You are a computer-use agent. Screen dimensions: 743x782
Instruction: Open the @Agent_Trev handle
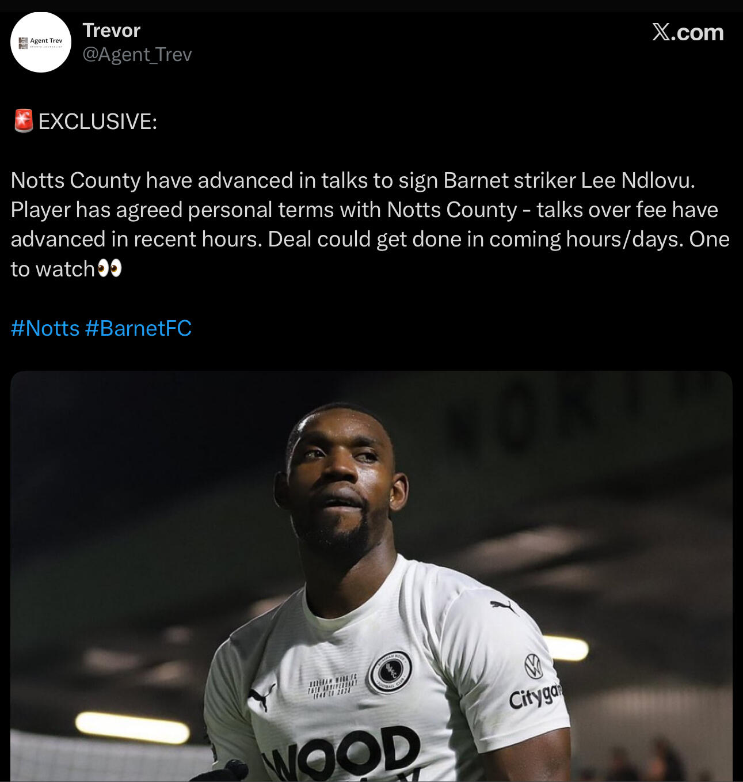tap(137, 54)
